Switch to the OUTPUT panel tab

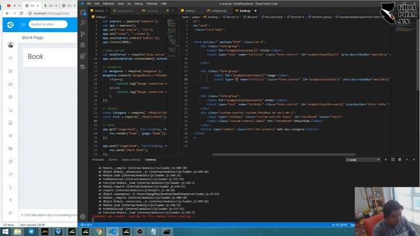tap(113, 160)
